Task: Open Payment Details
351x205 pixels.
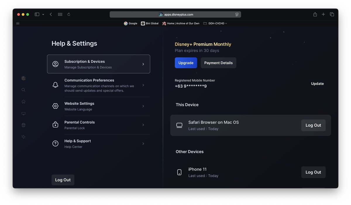Action: pos(218,63)
